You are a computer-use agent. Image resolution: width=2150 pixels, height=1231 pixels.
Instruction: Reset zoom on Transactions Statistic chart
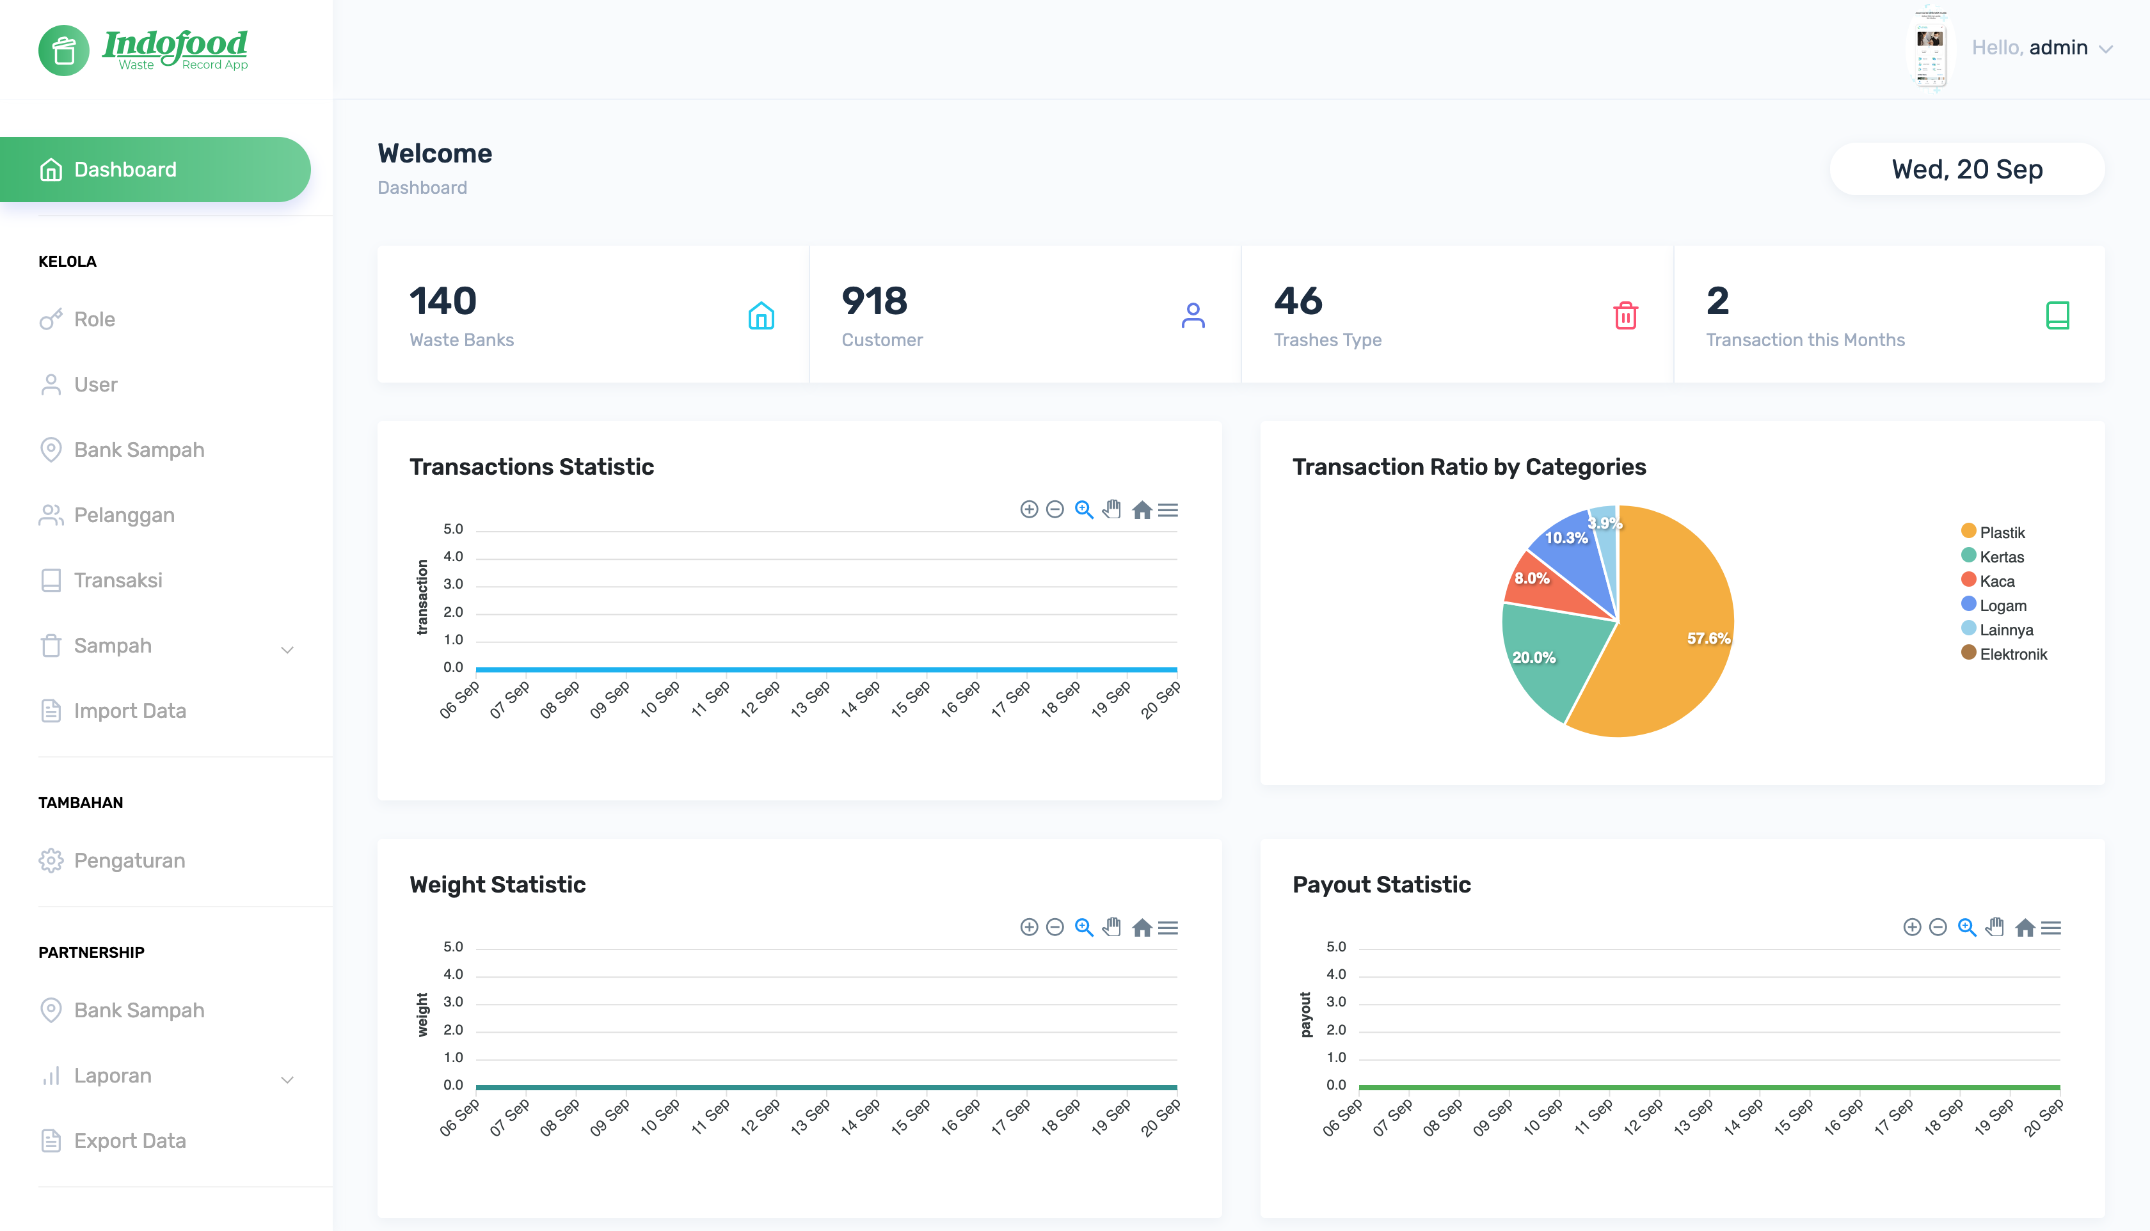[1142, 510]
